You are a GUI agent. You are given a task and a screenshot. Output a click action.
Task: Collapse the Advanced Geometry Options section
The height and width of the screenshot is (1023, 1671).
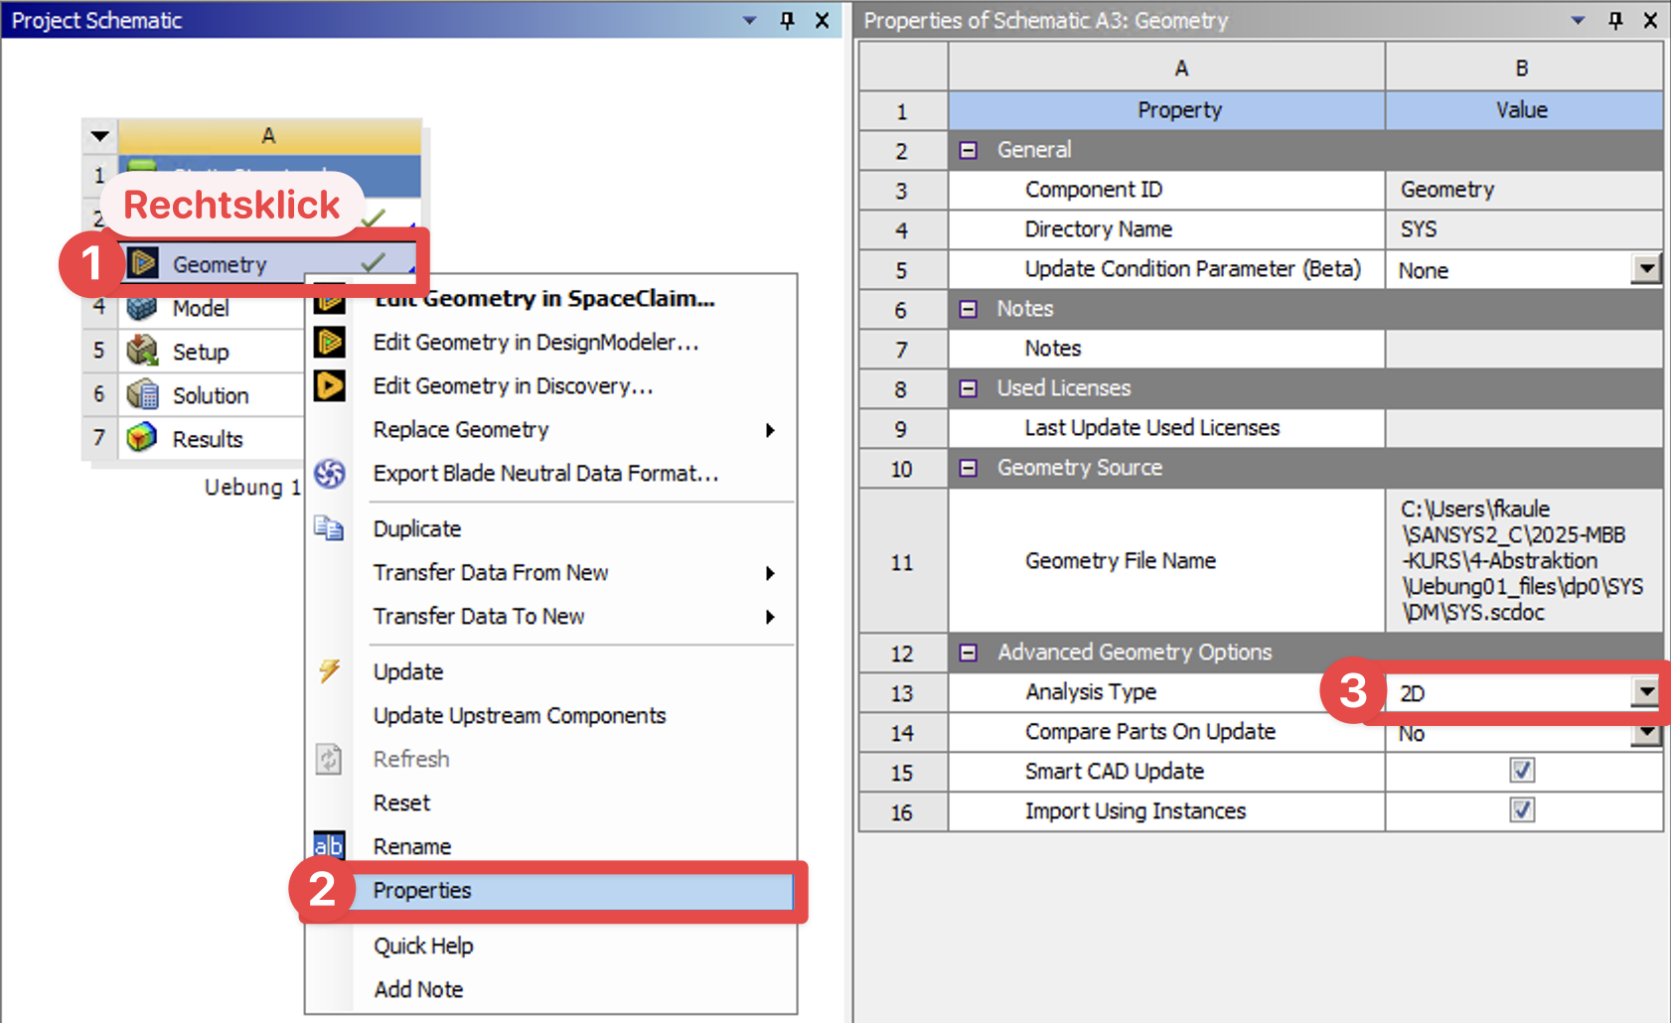(x=969, y=653)
